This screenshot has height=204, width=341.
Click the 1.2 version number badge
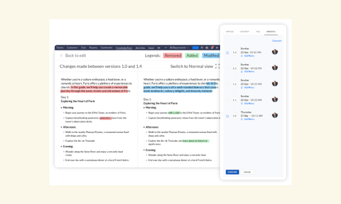(x=235, y=84)
